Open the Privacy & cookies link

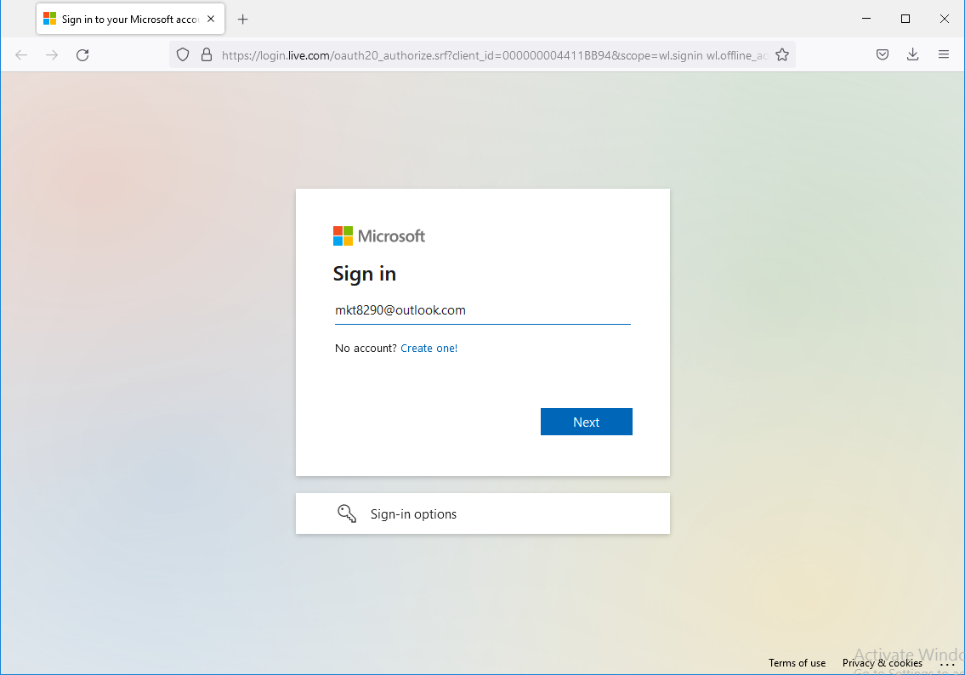pos(883,663)
